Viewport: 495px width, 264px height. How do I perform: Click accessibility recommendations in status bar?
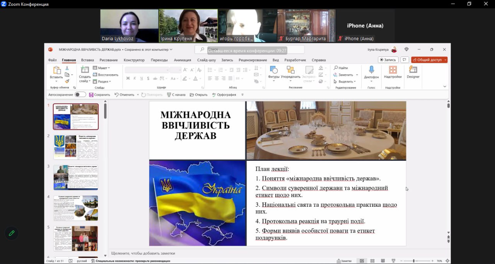point(131,261)
